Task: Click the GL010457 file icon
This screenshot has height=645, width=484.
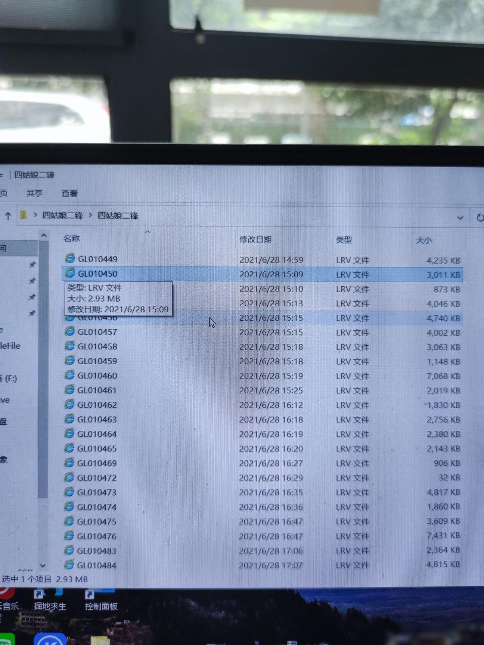Action: coord(70,331)
